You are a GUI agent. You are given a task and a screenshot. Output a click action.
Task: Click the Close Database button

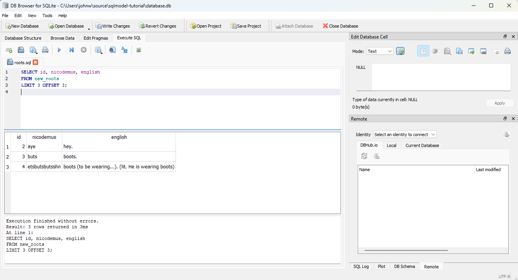tap(340, 26)
